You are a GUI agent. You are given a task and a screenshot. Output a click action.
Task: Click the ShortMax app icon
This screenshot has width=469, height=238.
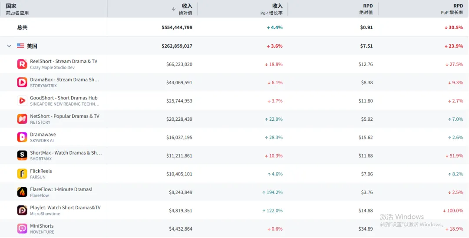22,155
